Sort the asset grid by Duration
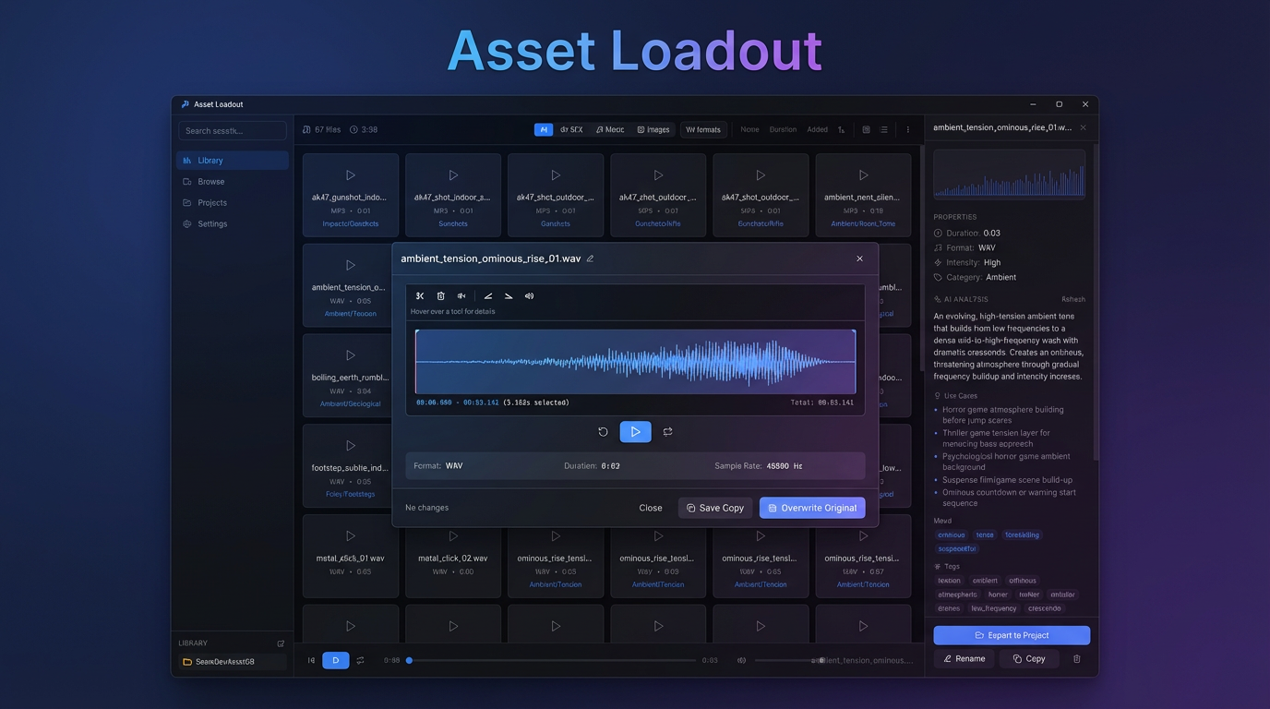This screenshot has height=709, width=1270. click(x=783, y=130)
